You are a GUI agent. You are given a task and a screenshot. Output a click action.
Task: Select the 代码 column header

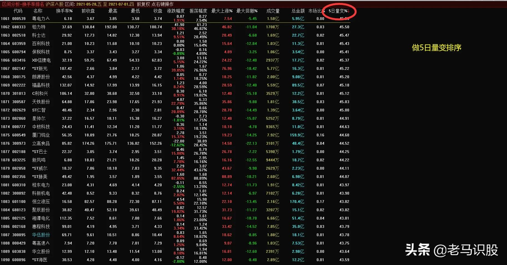point(18,11)
